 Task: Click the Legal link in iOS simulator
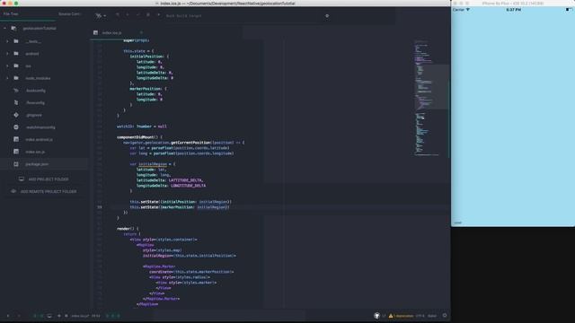pos(457,223)
